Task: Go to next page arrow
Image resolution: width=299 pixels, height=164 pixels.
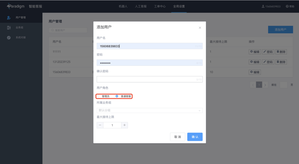Action: pos(265,85)
